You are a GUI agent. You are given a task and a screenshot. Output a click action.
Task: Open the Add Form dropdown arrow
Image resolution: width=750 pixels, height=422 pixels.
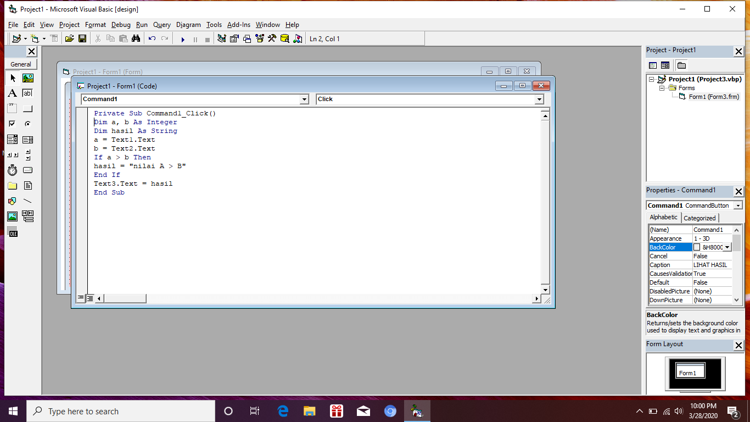point(44,38)
